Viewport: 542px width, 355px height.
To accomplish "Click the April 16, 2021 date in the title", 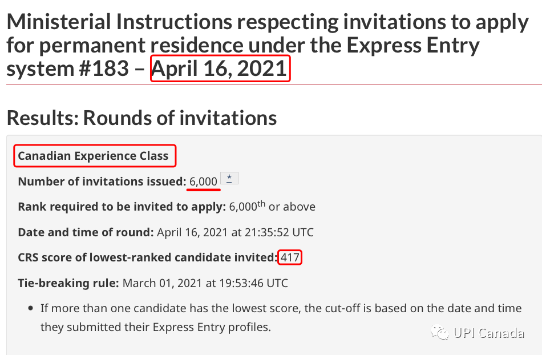I will [x=220, y=68].
